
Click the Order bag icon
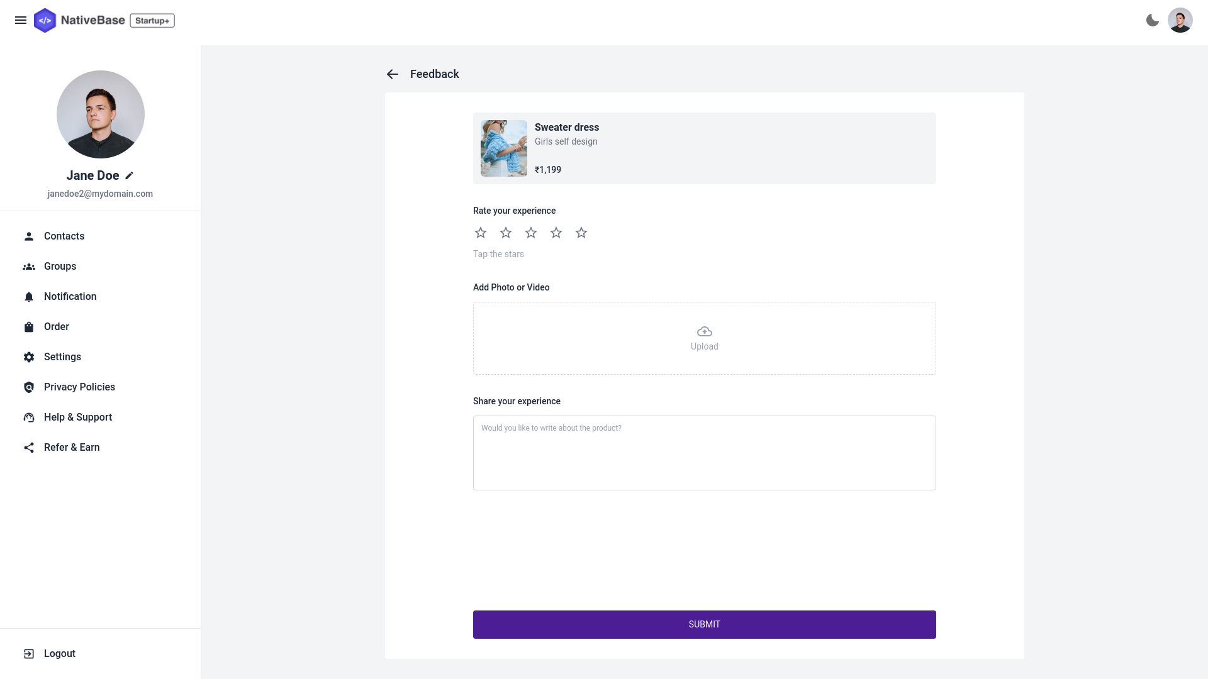coord(29,327)
